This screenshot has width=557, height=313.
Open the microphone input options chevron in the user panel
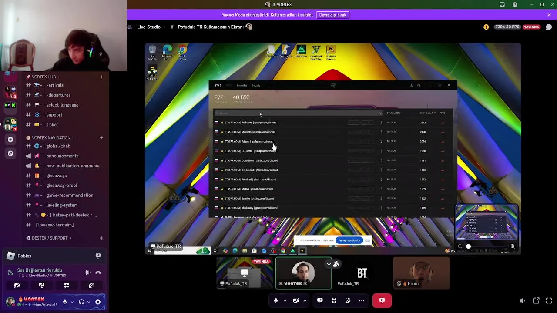pyautogui.click(x=72, y=302)
